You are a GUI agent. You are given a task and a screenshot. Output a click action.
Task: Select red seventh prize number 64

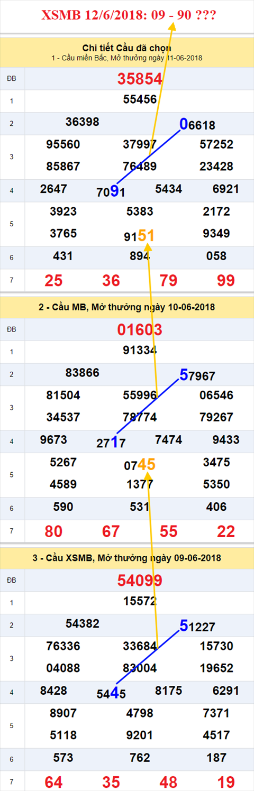tap(53, 782)
